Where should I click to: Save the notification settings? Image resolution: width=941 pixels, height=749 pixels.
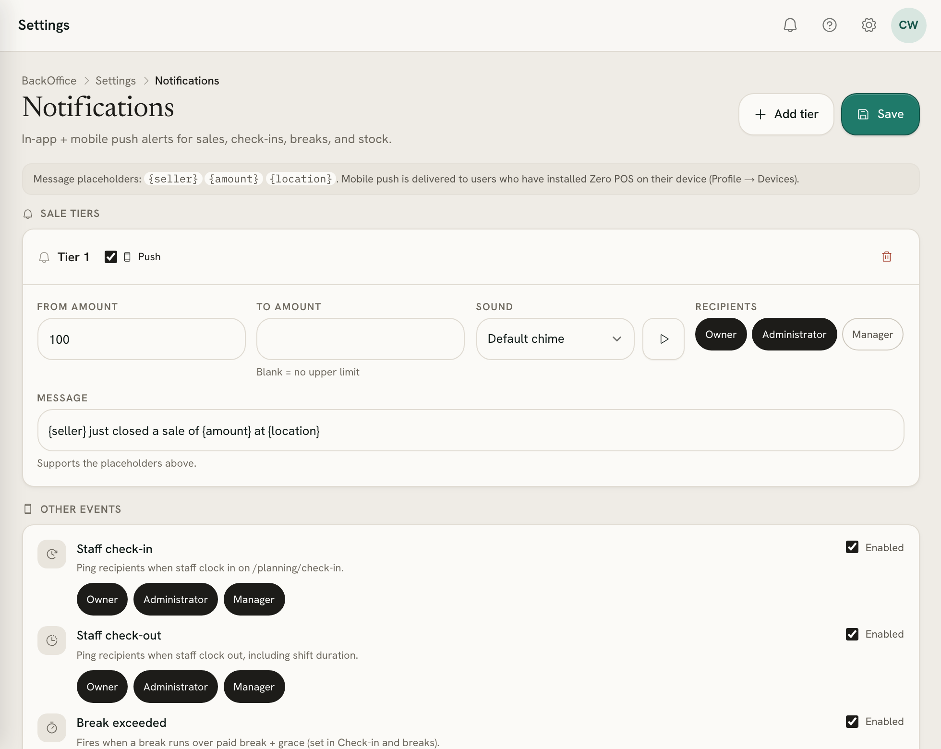click(880, 114)
